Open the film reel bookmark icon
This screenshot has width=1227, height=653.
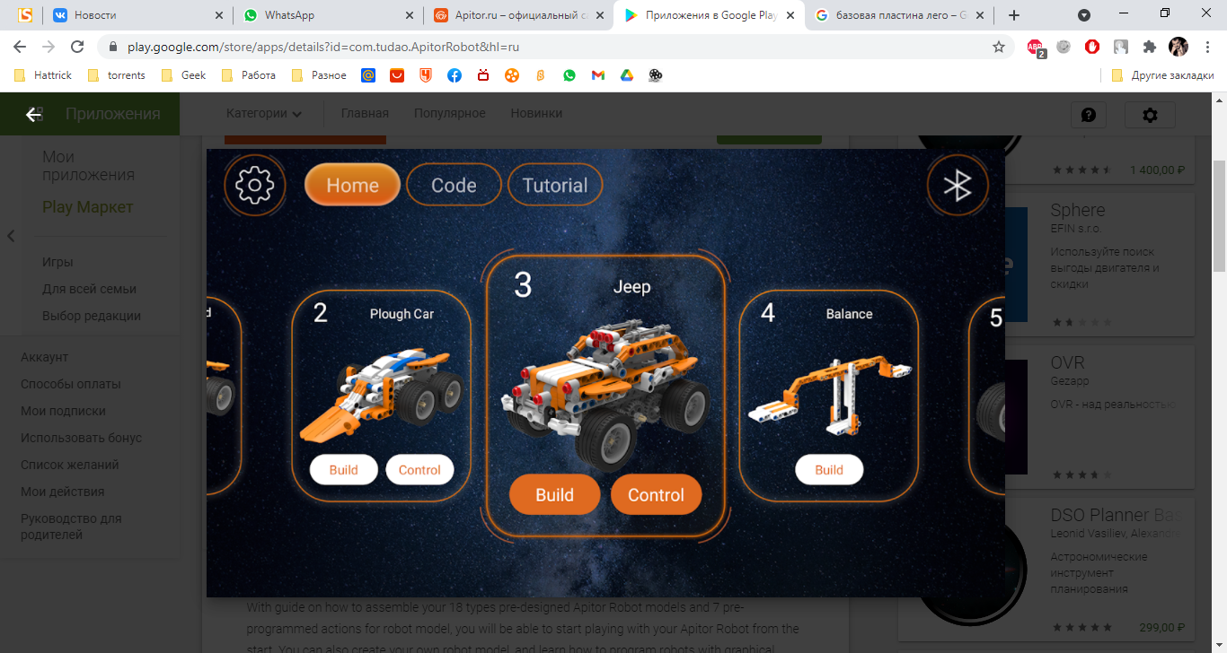[656, 75]
